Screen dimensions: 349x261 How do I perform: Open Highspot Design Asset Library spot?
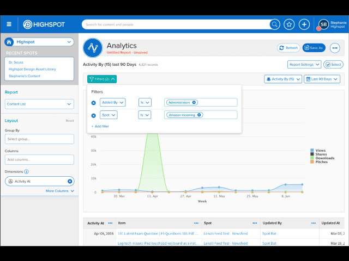pyautogui.click(x=32, y=69)
